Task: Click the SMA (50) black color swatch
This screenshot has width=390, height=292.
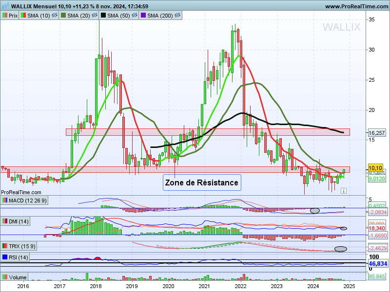Action: tap(103, 16)
